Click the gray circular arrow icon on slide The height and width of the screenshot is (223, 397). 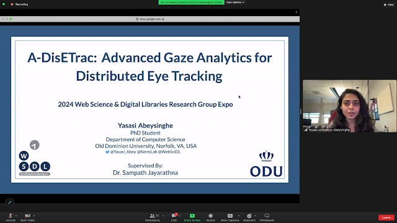[x=35, y=145]
